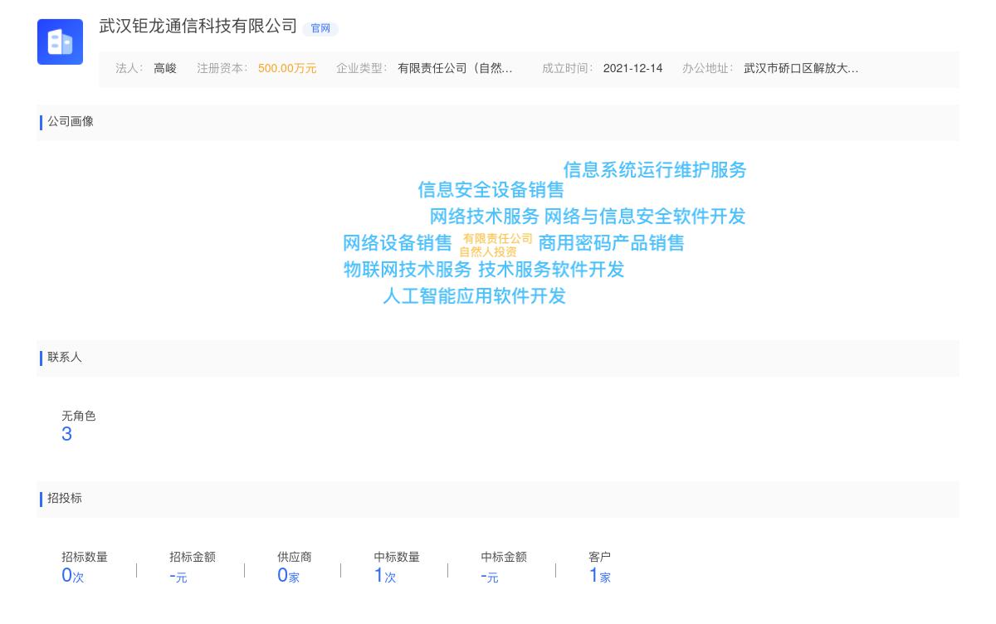Click the 办公地址 field label
996x624 pixels.
click(x=708, y=68)
